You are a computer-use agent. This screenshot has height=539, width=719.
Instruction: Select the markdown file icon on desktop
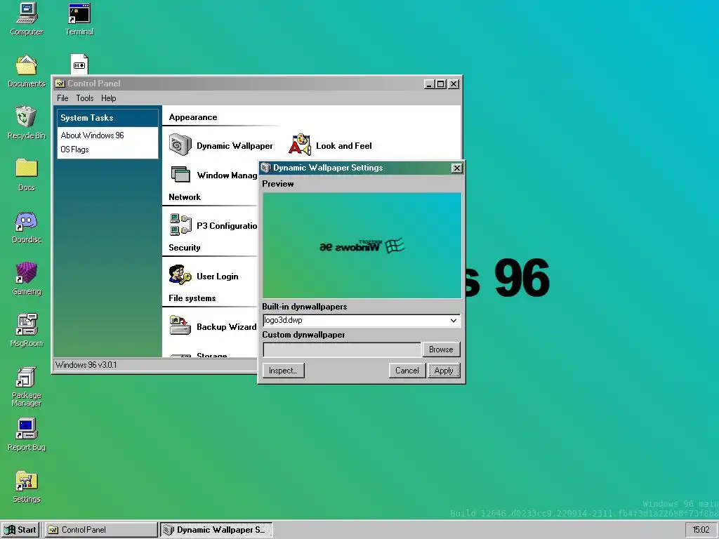point(79,64)
